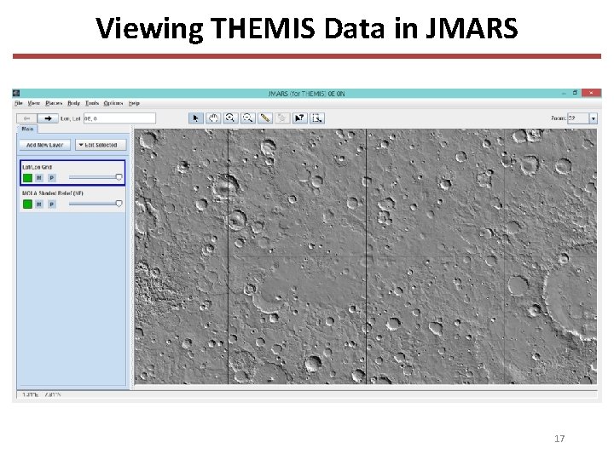Select the ruler measure tool
614x460 pixels.
(265, 118)
